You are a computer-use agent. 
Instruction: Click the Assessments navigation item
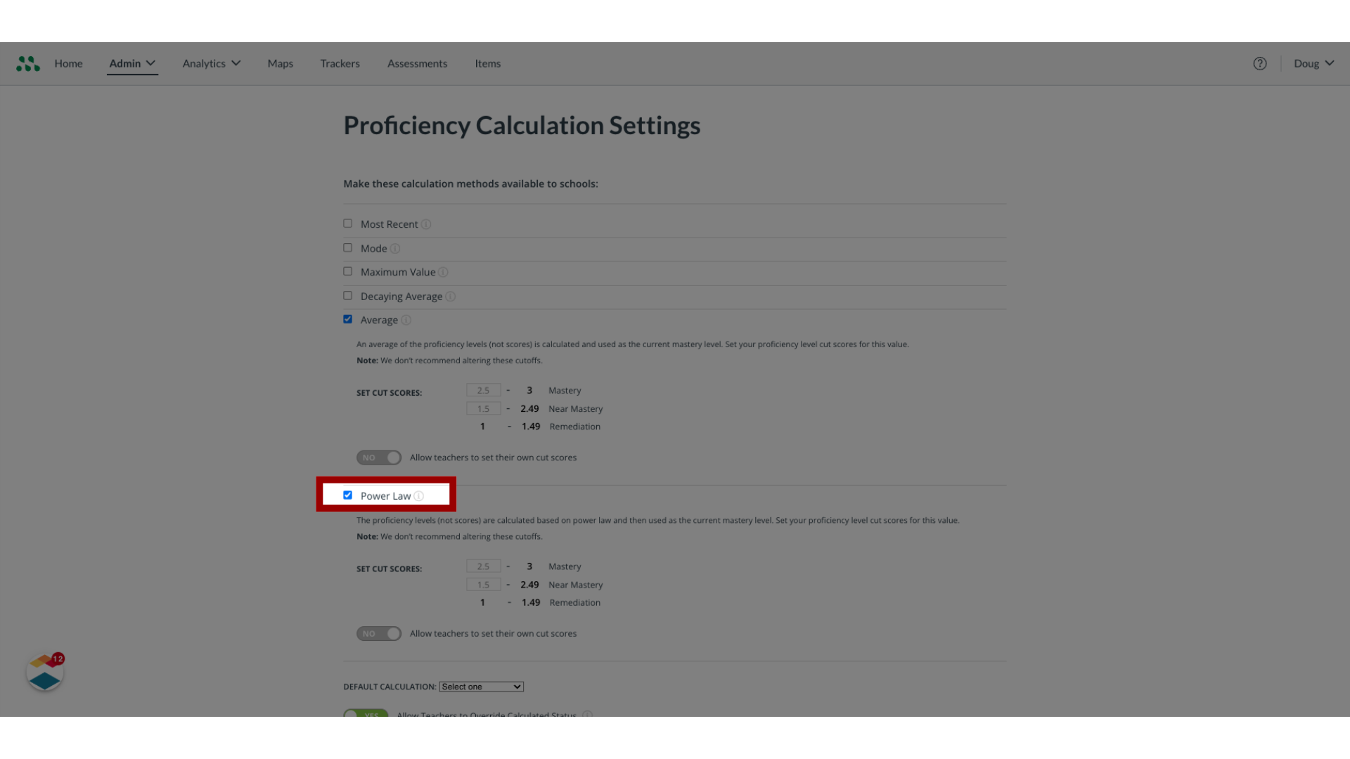tap(416, 63)
